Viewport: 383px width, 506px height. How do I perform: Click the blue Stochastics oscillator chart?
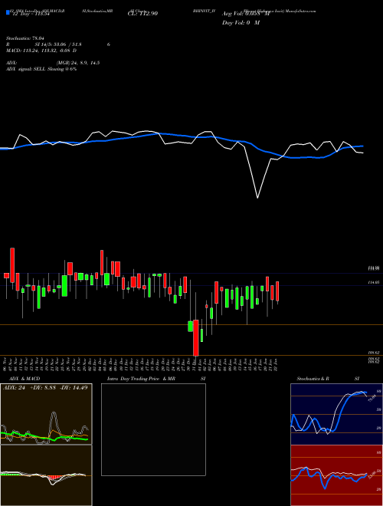[x=336, y=414]
